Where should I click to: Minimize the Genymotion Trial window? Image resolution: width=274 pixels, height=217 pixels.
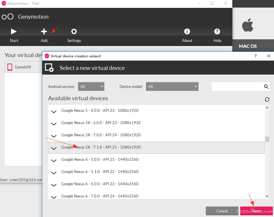[x=199, y=3]
